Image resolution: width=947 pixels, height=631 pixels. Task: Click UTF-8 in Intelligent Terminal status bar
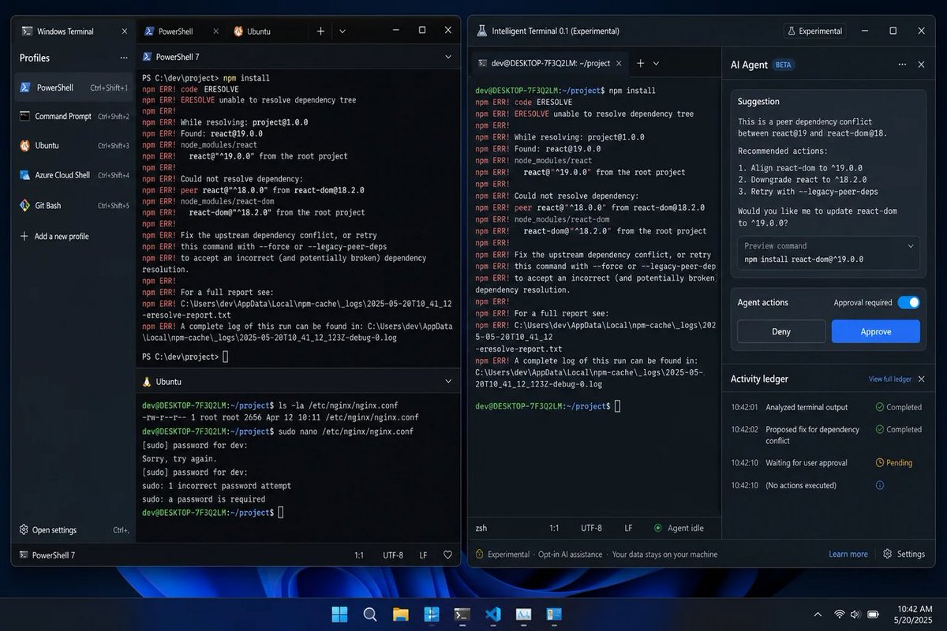591,528
